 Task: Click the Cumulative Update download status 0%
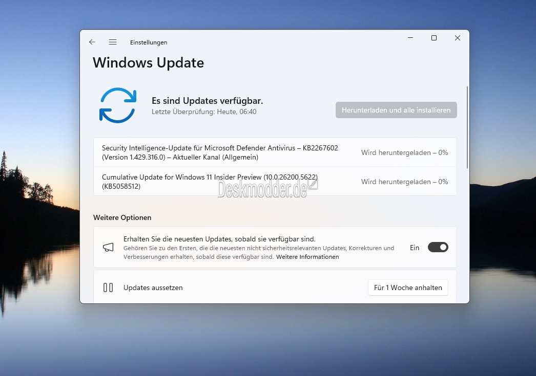pos(404,182)
